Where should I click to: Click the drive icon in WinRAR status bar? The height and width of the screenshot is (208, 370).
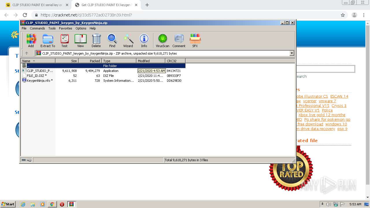pyautogui.click(x=24, y=160)
